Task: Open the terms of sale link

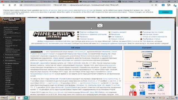Action: (x=87, y=10)
